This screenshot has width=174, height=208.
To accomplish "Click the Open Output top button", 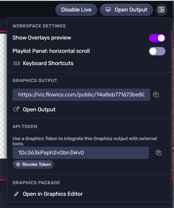I will tap(127, 10).
